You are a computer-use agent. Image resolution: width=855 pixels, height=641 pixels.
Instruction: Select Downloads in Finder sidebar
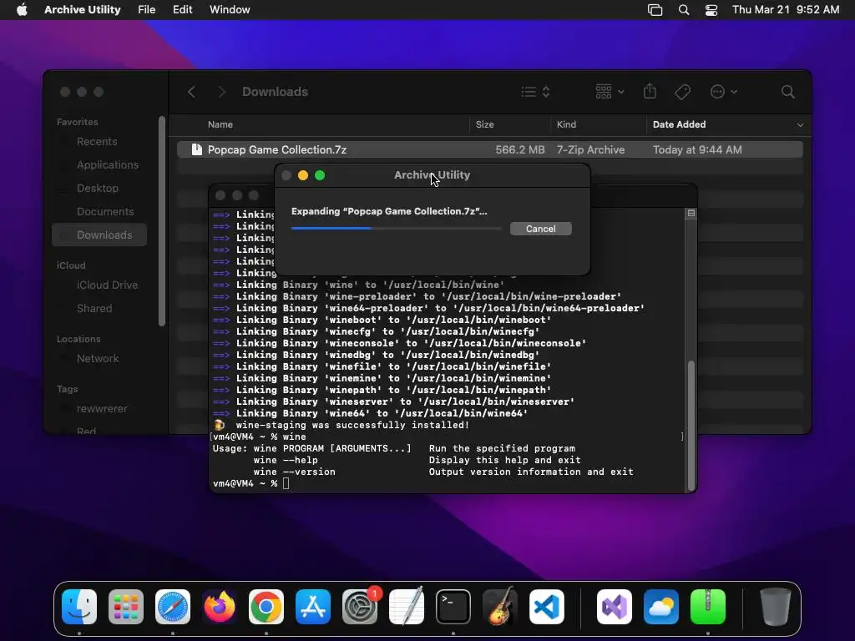[x=99, y=235]
